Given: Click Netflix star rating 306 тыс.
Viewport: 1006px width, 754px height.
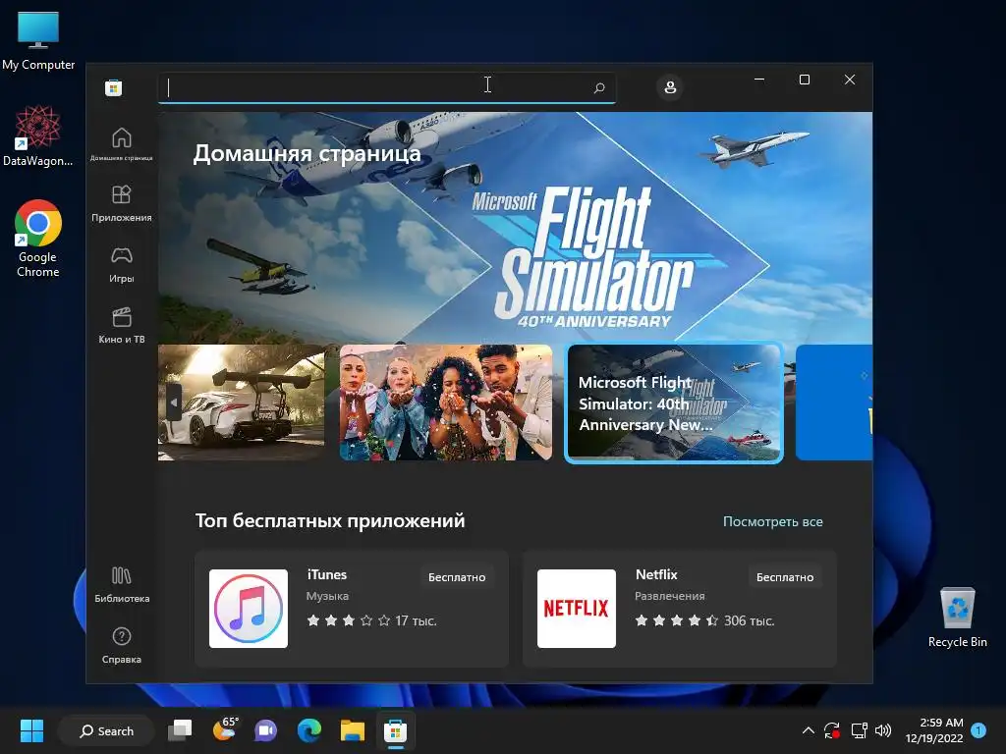Looking at the screenshot, I should pos(704,620).
